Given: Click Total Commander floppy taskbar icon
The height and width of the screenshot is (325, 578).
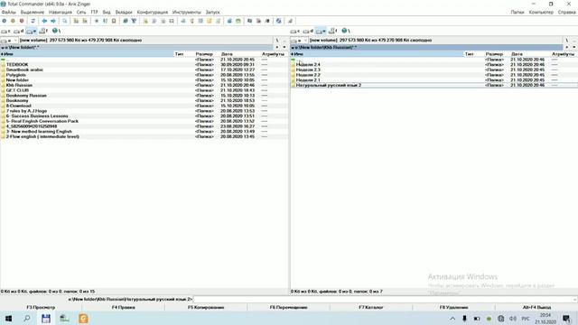Looking at the screenshot, I should [x=46, y=319].
